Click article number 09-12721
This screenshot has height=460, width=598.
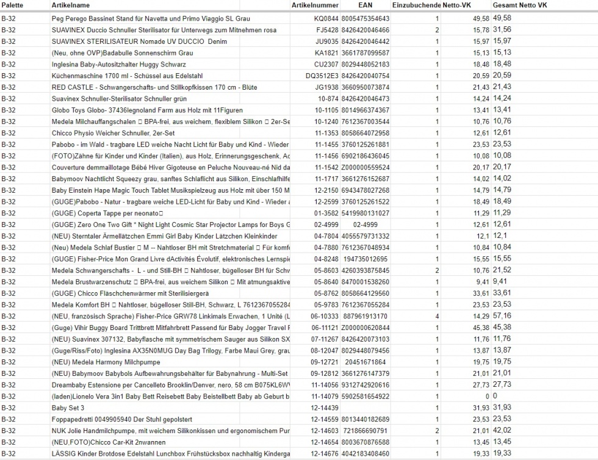point(325,362)
